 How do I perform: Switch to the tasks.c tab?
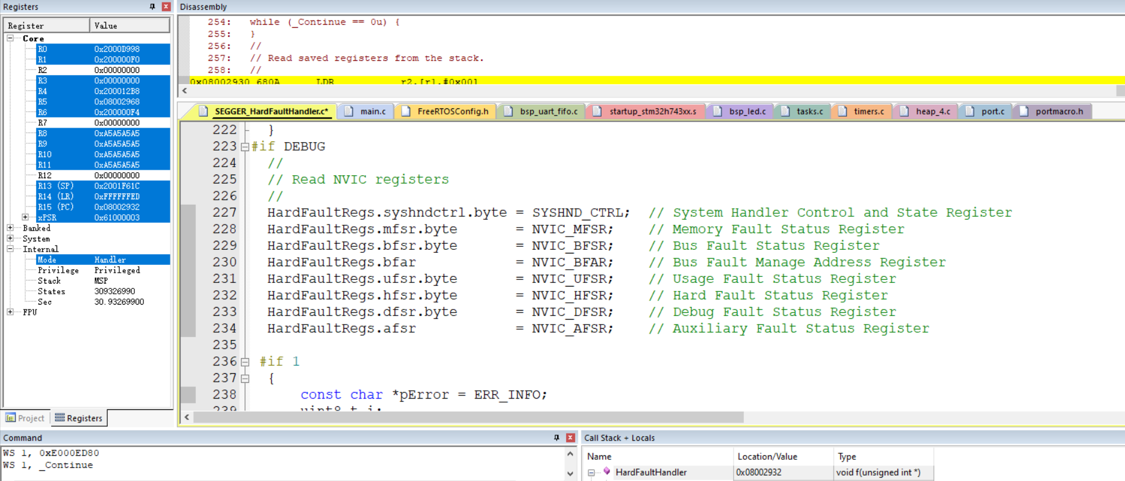click(x=802, y=111)
